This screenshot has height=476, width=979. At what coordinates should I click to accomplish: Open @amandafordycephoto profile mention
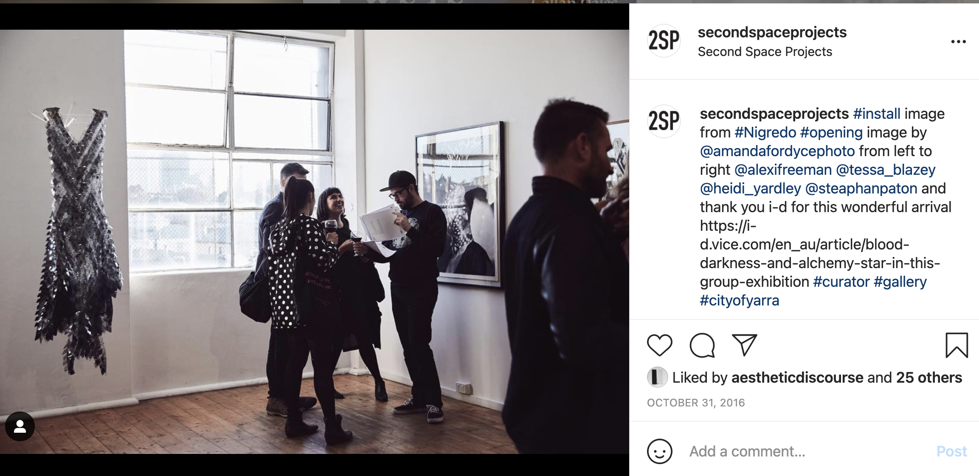tap(777, 151)
